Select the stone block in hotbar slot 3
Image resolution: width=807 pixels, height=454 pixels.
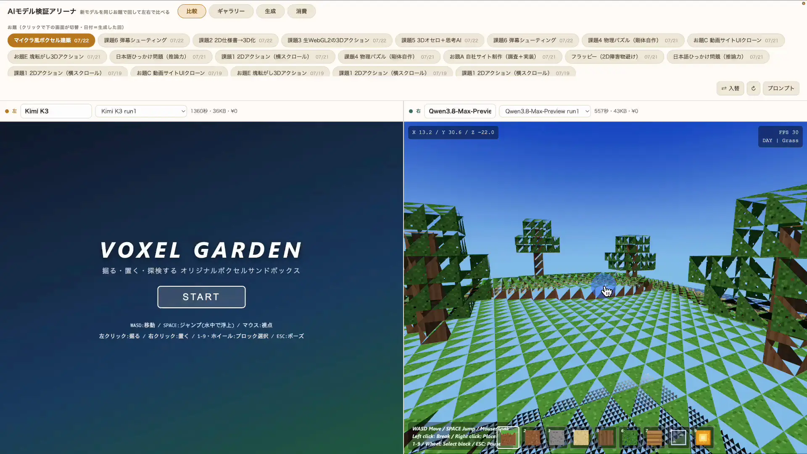click(556, 438)
